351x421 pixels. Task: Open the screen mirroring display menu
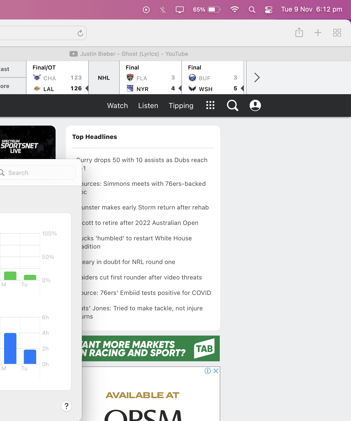tap(180, 10)
